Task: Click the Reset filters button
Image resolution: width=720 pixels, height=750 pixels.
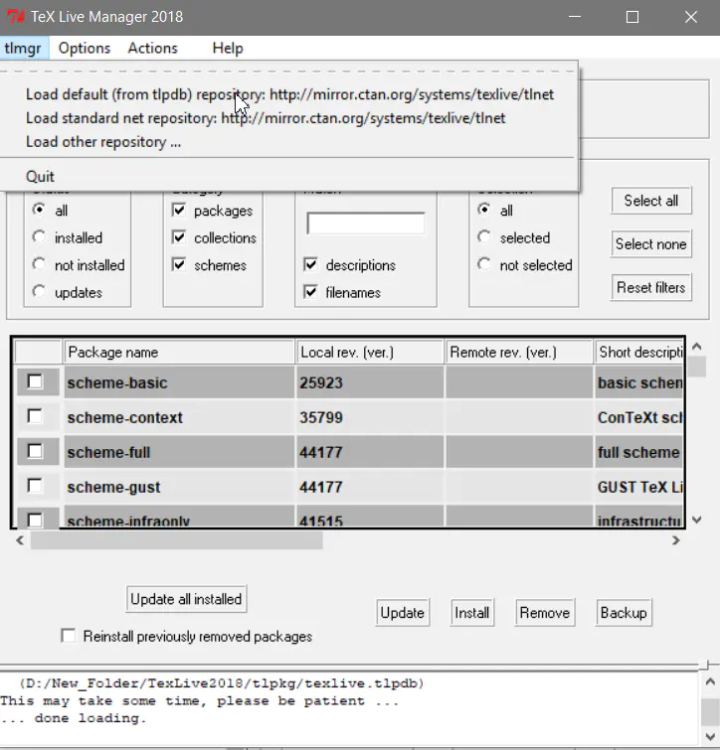Action: click(x=651, y=287)
